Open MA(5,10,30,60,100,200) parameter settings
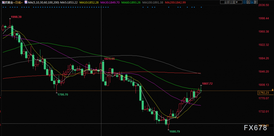The width and height of the screenshot is (274, 136). [x=44, y=2]
